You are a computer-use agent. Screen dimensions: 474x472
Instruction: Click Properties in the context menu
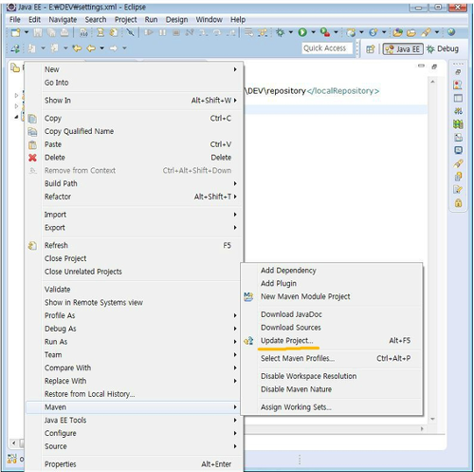[x=134, y=464]
